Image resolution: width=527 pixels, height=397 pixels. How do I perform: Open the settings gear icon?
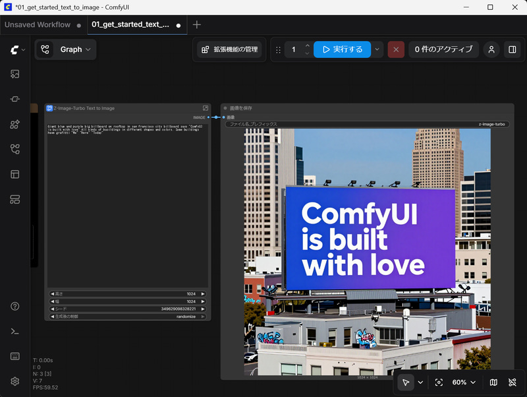pos(14,381)
